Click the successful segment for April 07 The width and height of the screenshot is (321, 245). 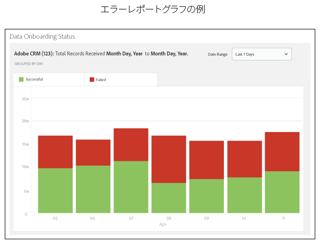click(x=131, y=187)
